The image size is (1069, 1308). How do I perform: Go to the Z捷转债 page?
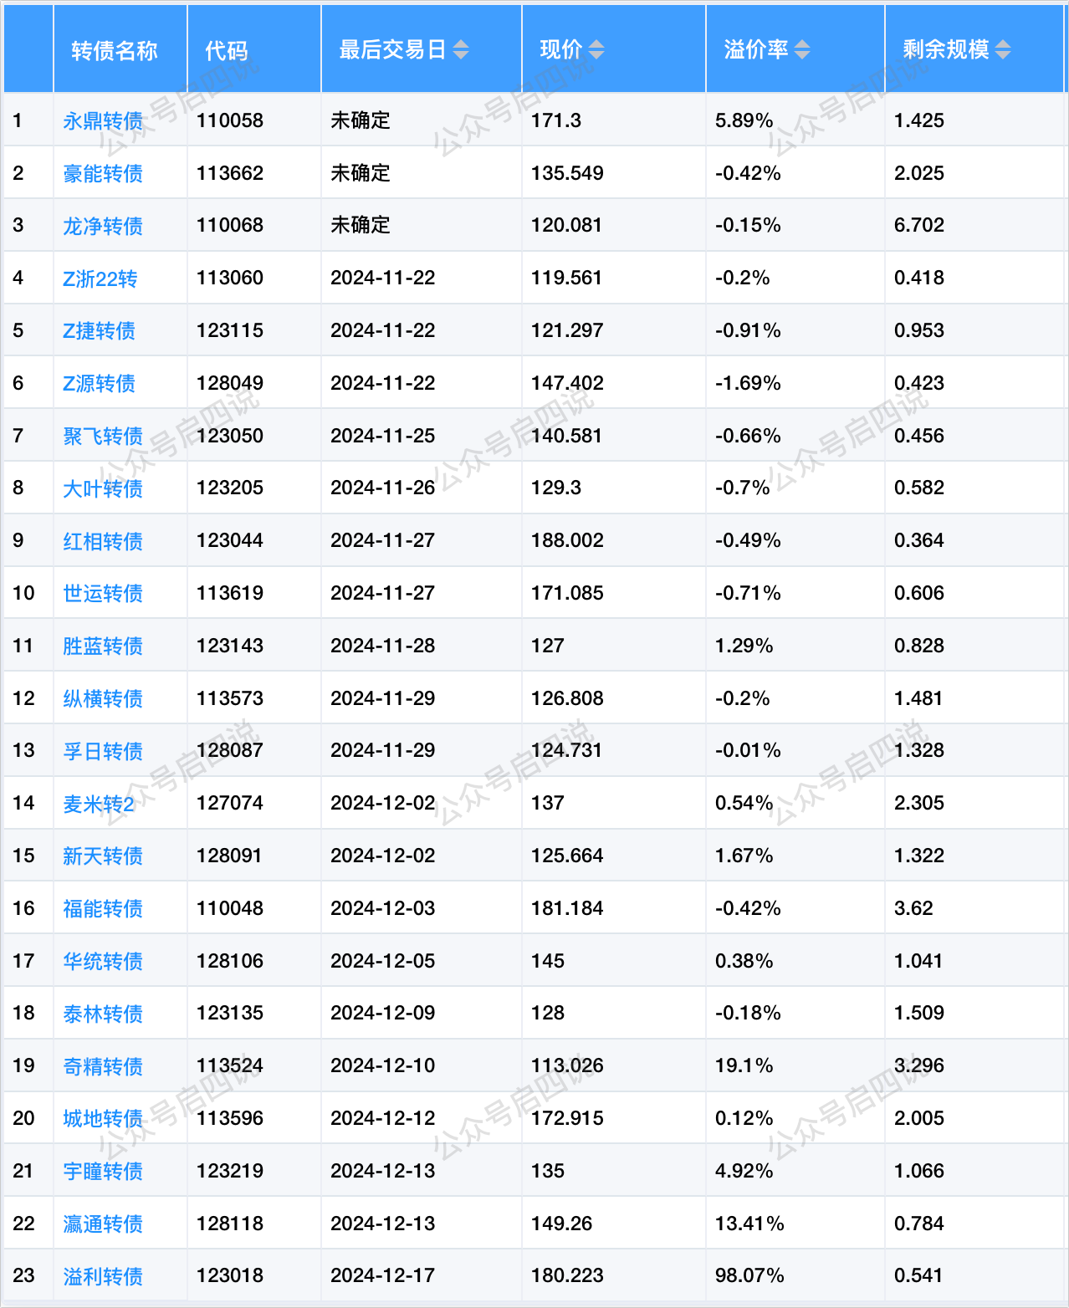click(x=99, y=331)
